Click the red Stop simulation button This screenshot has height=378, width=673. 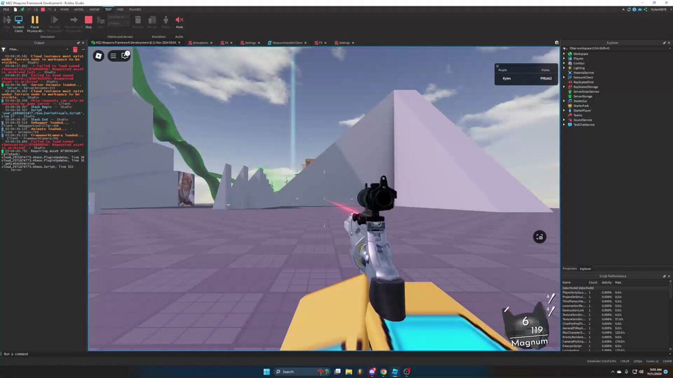88,21
